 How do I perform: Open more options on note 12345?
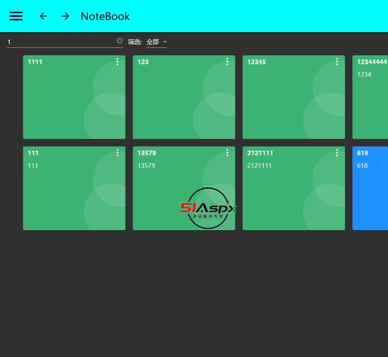(x=337, y=62)
